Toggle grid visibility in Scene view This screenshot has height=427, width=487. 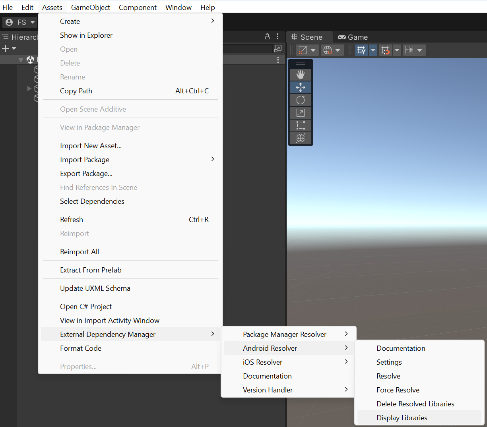pyautogui.click(x=361, y=50)
